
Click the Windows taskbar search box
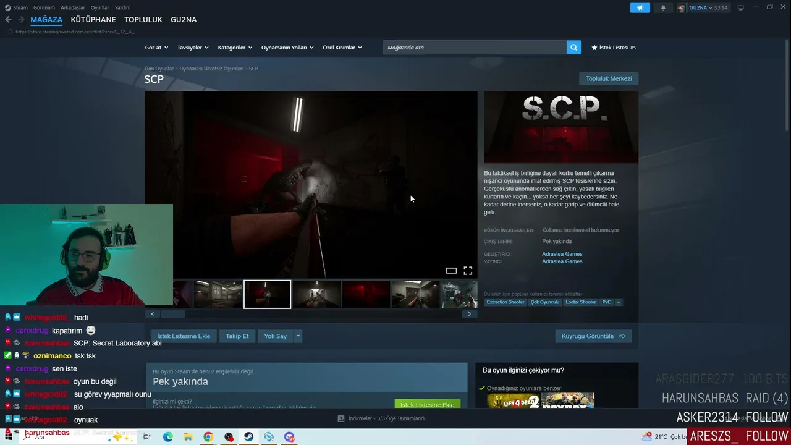(x=77, y=437)
